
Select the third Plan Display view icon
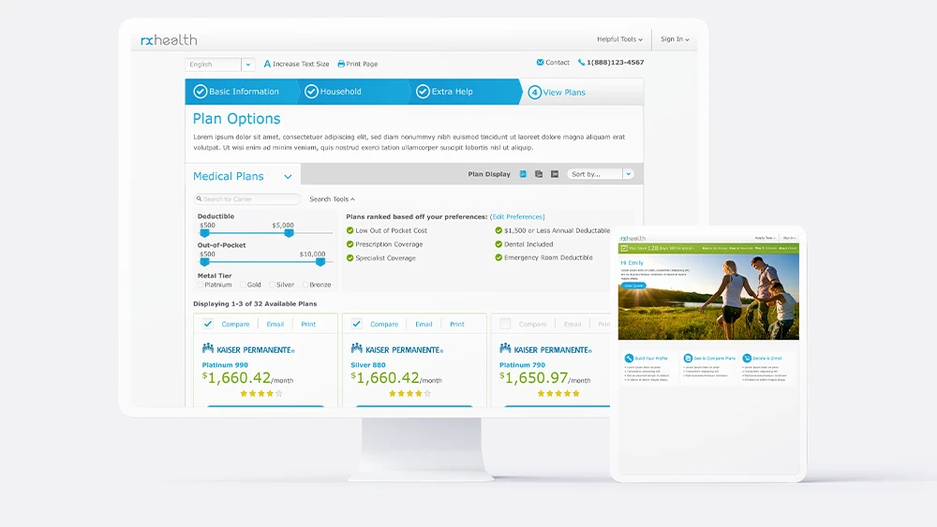tap(555, 174)
